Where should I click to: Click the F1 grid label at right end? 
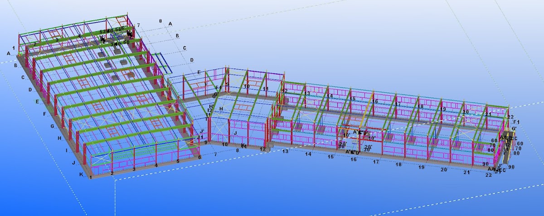click(x=516, y=122)
